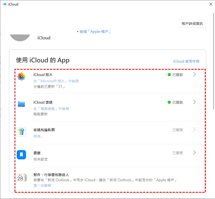The image size is (215, 199).
Task: Close the iCloud window
Action: pyautogui.click(x=211, y=4)
